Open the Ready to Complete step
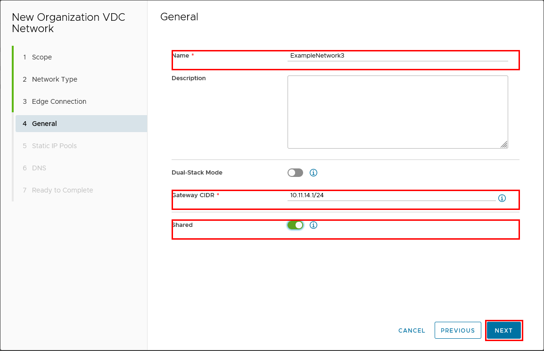 62,190
